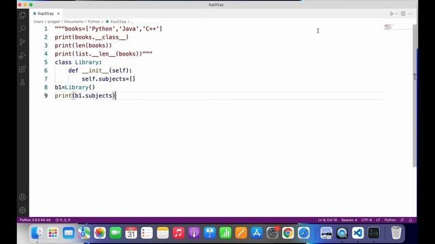Click the editor vertical scrollbar
435x244 pixels.
(415, 96)
